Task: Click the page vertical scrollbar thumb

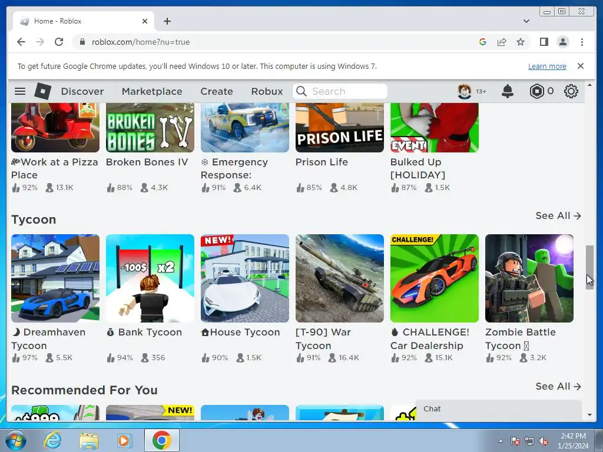Action: point(589,267)
